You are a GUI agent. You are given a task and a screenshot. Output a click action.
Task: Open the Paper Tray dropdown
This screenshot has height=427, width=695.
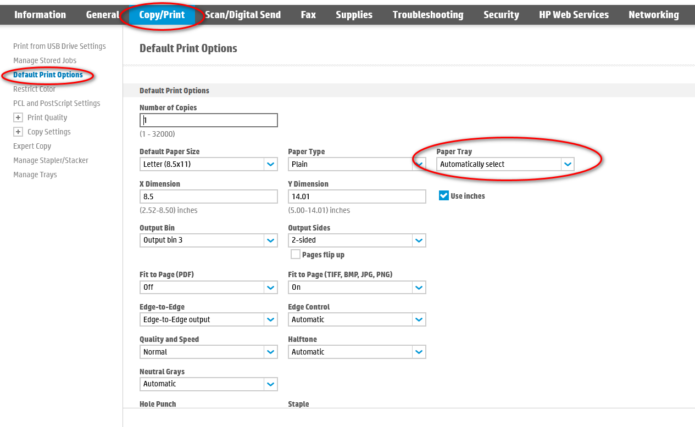click(505, 164)
